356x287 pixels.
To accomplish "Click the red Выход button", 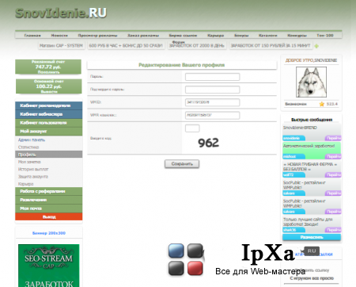I will [x=49, y=216].
